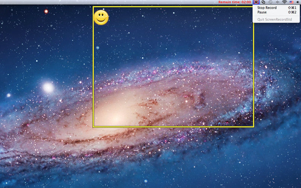Screen dimensions: 301x188
Task: Open the US flag input menu
Action: pyautogui.click(x=292, y=2)
